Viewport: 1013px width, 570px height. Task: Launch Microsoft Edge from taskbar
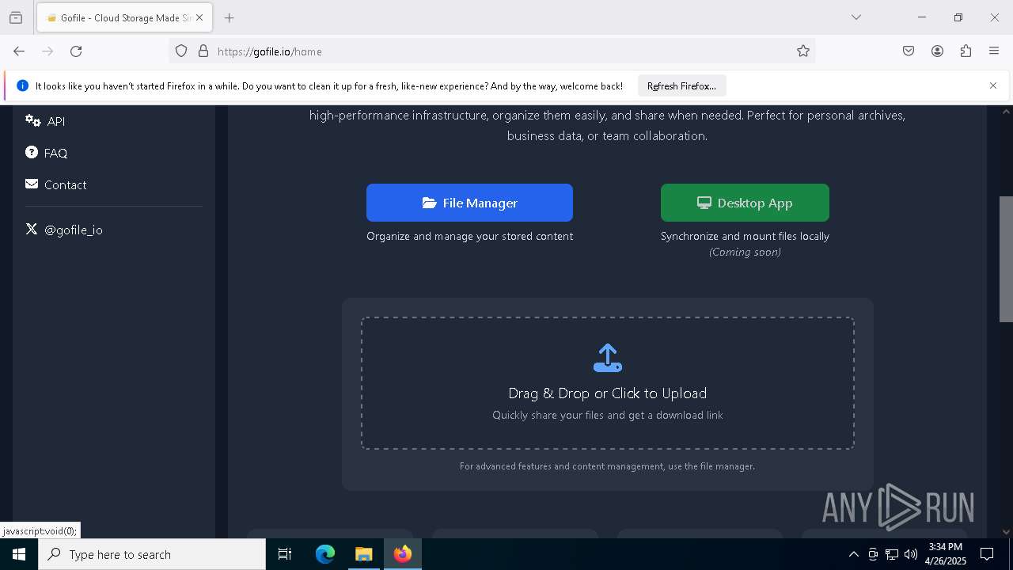tap(325, 554)
